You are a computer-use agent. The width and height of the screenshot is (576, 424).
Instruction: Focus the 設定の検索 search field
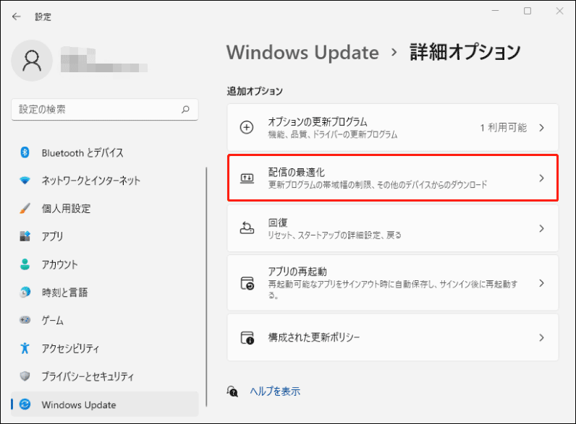(105, 109)
